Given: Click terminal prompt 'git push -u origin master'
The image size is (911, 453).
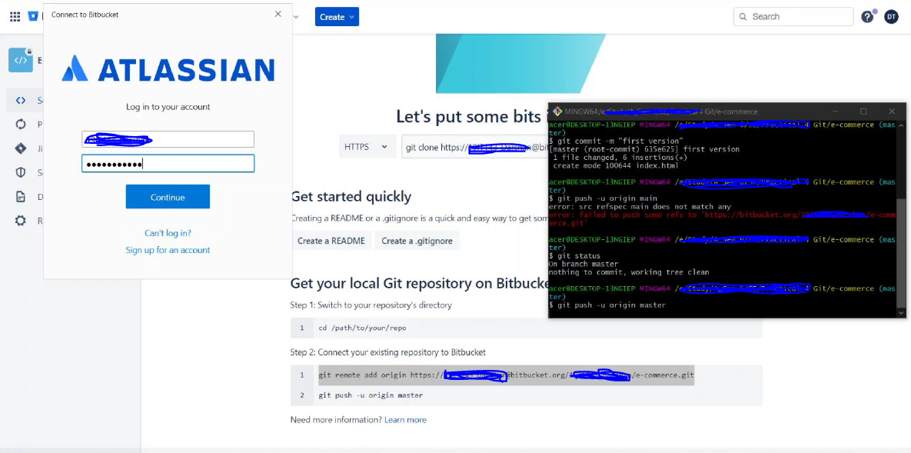Looking at the screenshot, I should [608, 305].
